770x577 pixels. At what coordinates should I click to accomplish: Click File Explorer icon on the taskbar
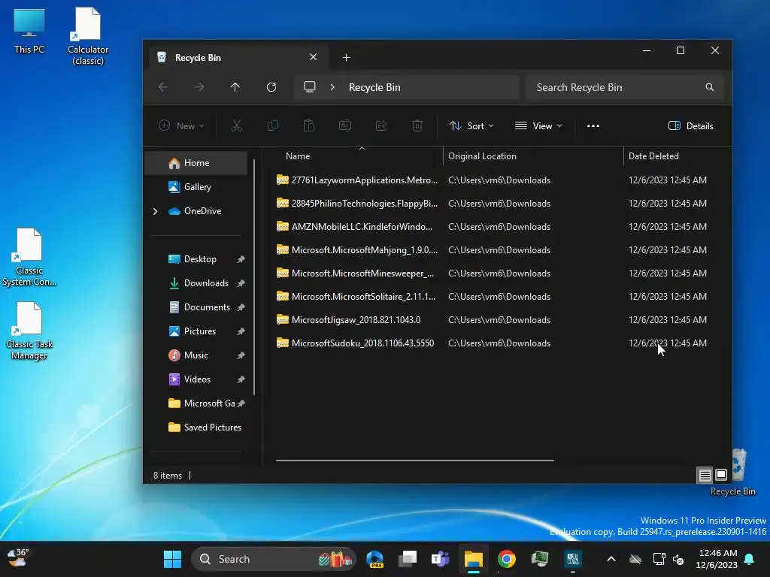pos(474,559)
